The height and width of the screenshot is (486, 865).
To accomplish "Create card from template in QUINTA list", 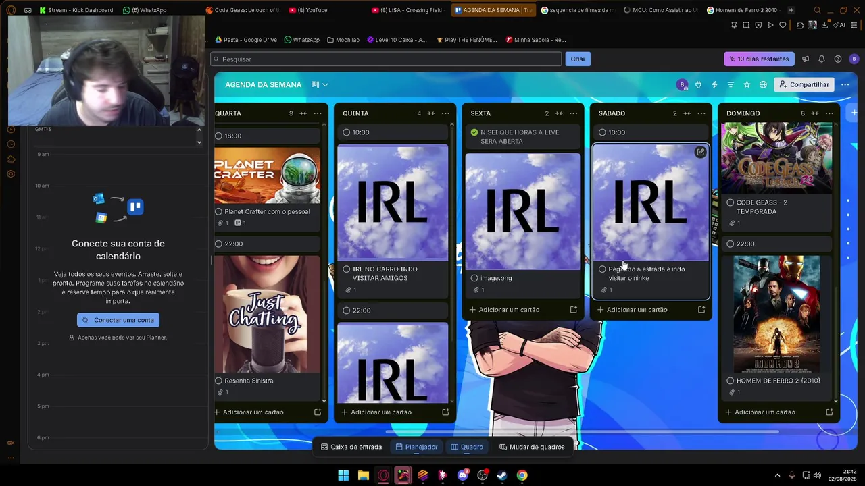I will [x=445, y=412].
